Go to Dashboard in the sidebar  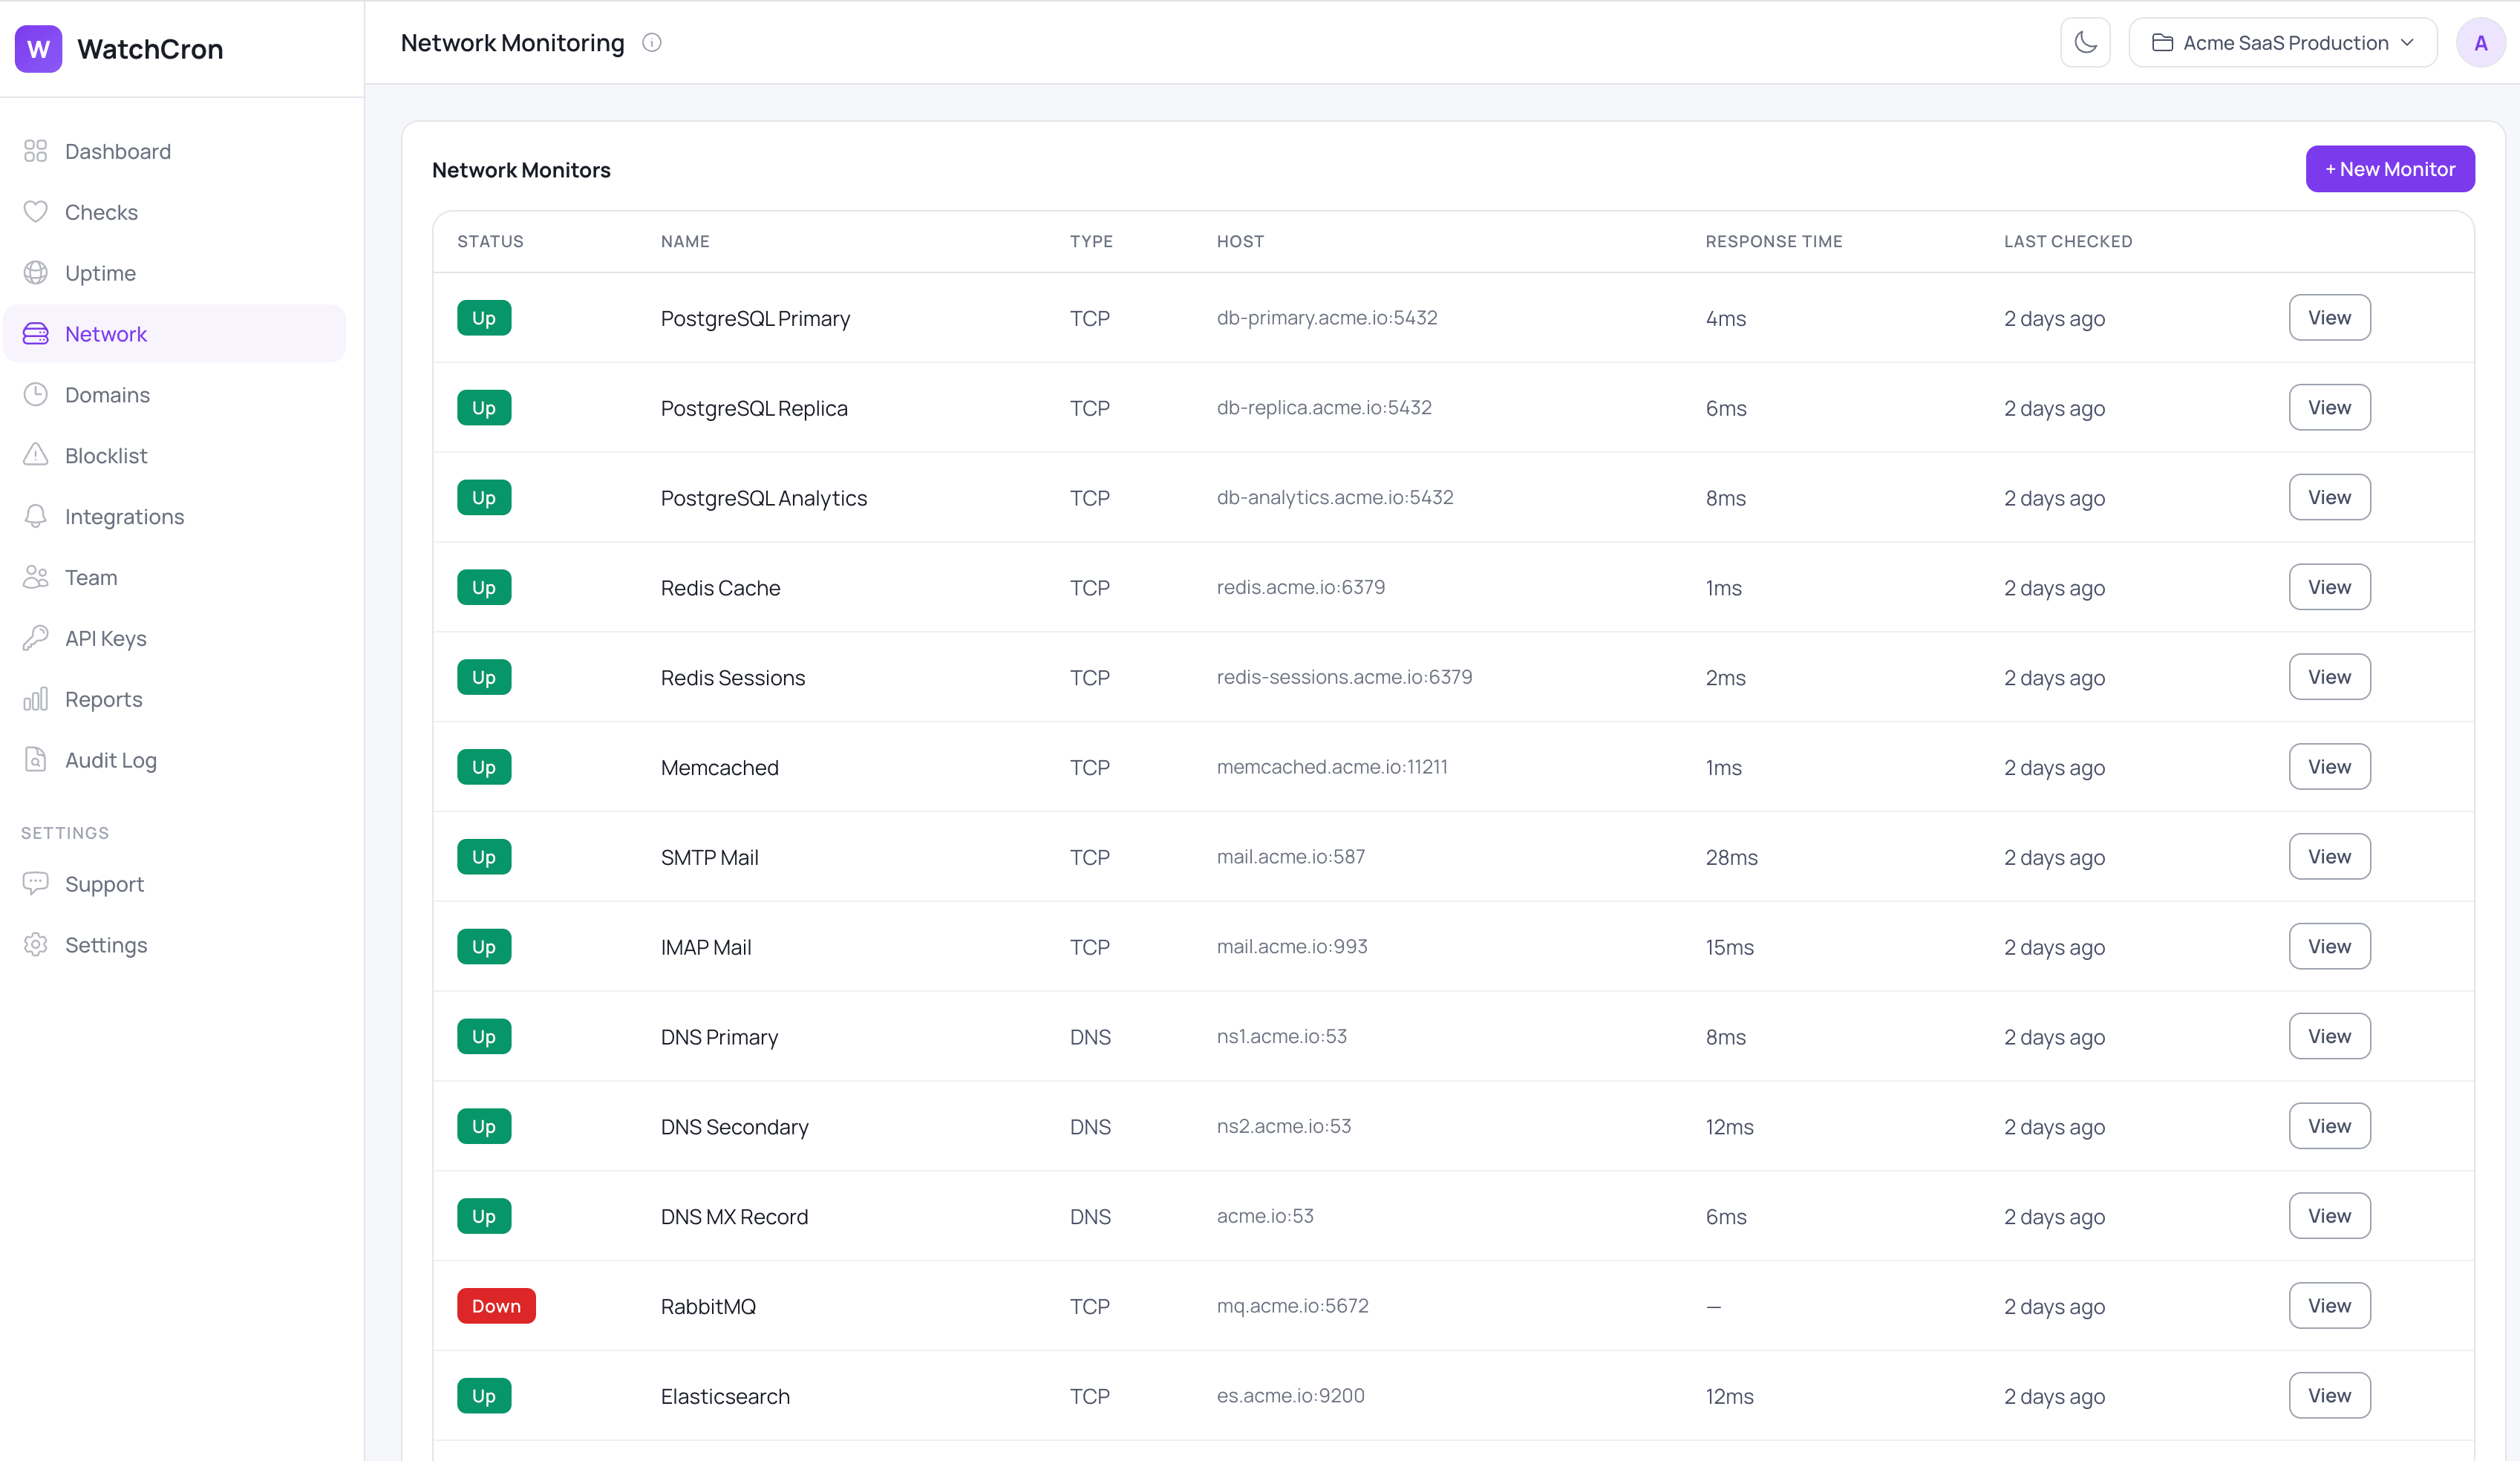(x=175, y=151)
